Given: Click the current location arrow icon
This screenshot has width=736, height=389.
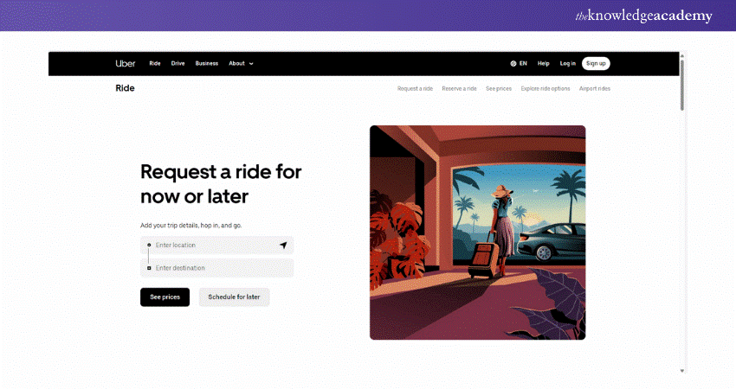Looking at the screenshot, I should click(283, 246).
